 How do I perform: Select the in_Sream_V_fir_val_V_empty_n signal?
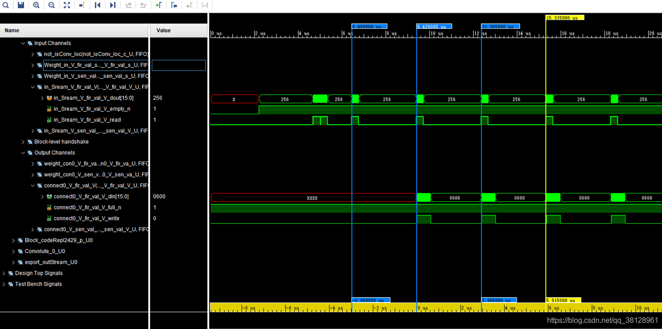point(92,109)
